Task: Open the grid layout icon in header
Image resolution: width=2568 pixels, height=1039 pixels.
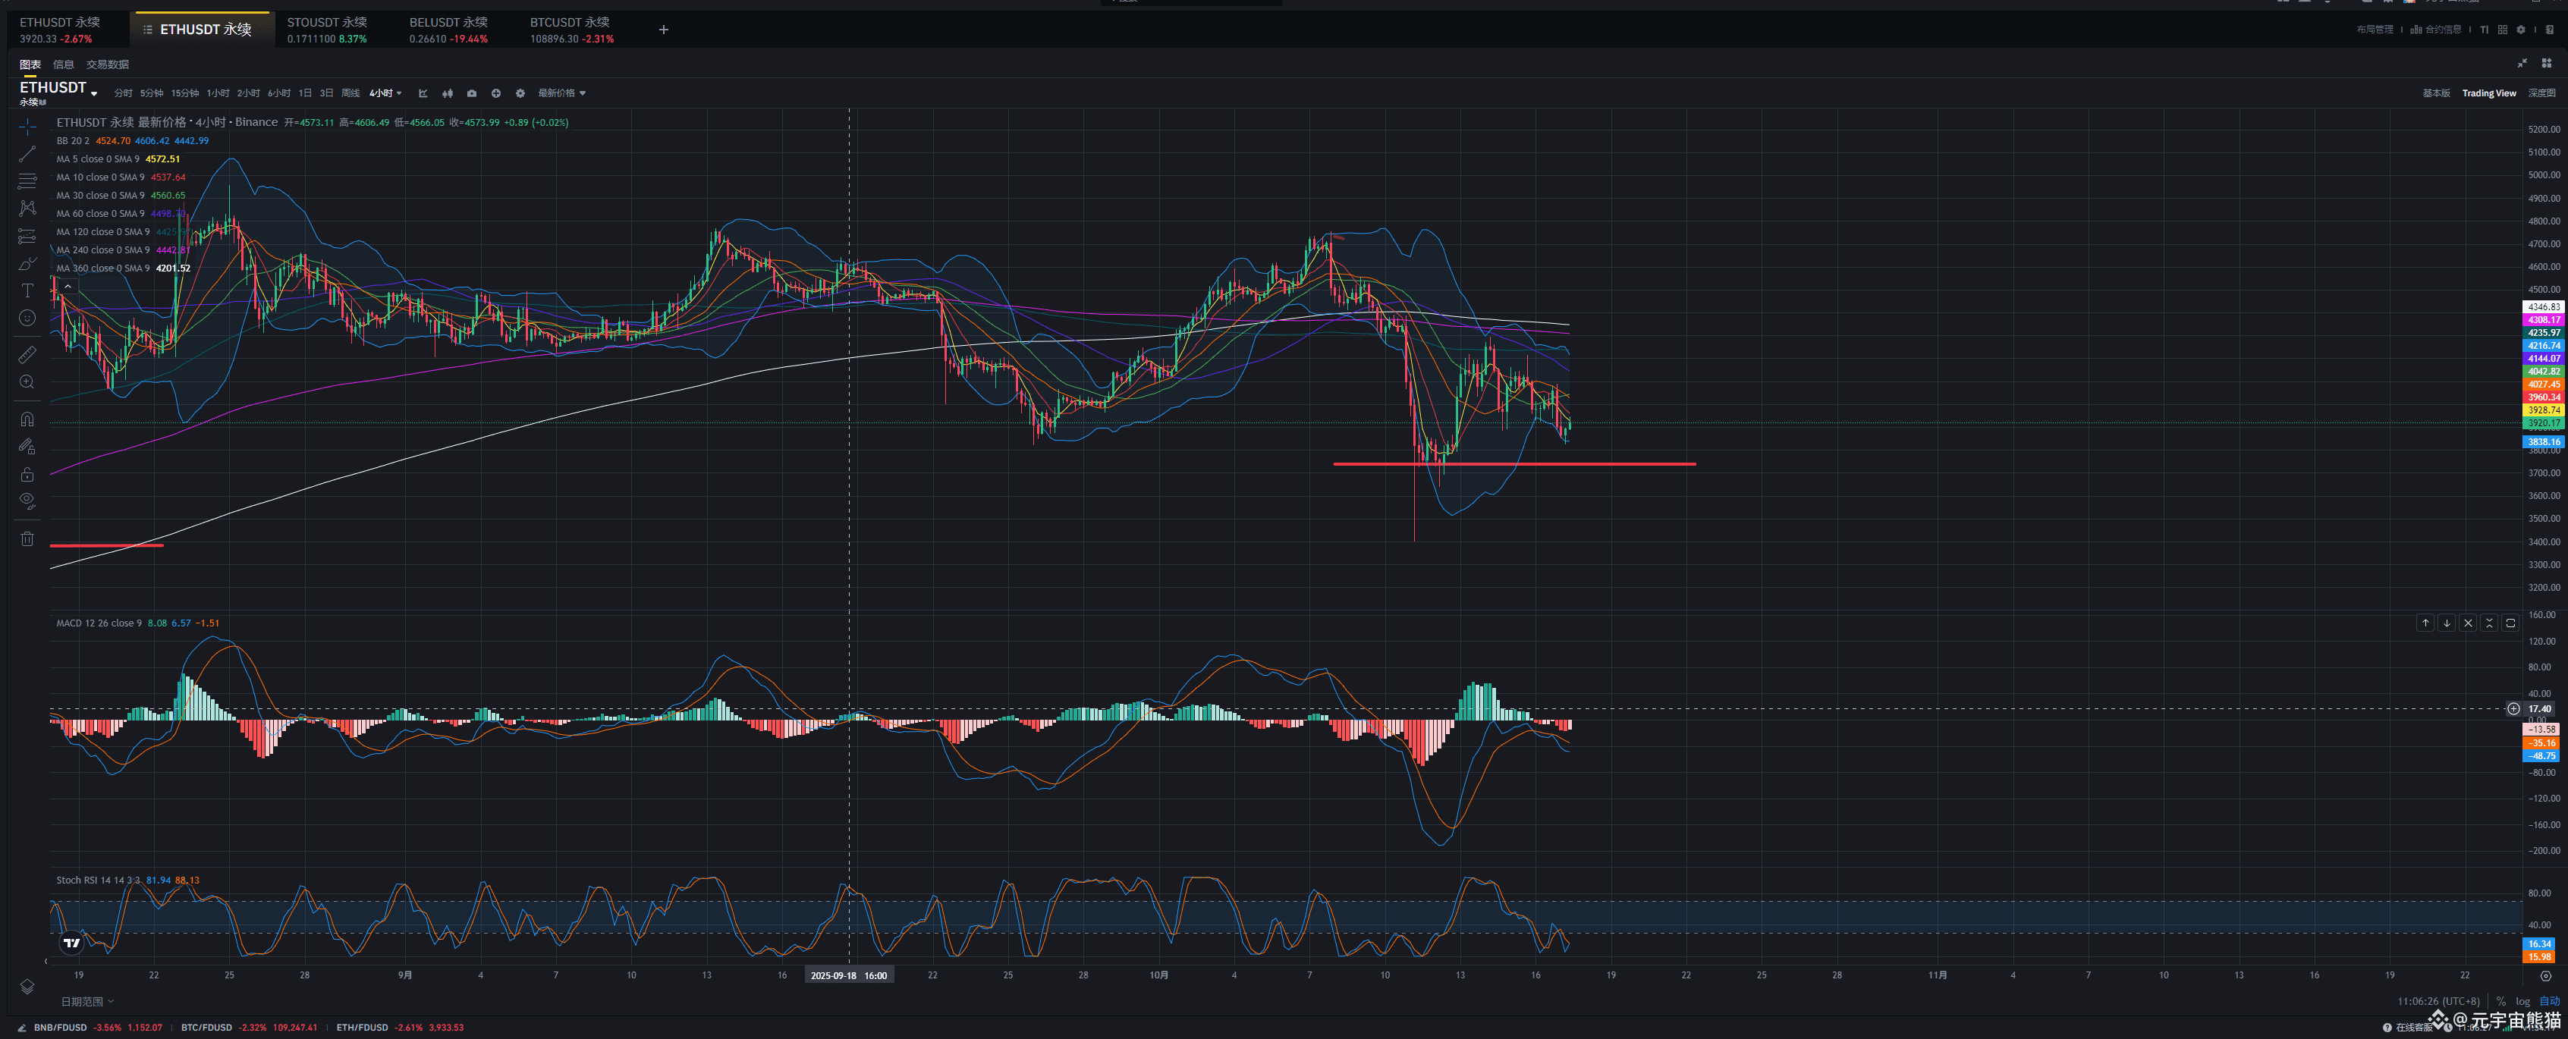Action: pos(2502,29)
